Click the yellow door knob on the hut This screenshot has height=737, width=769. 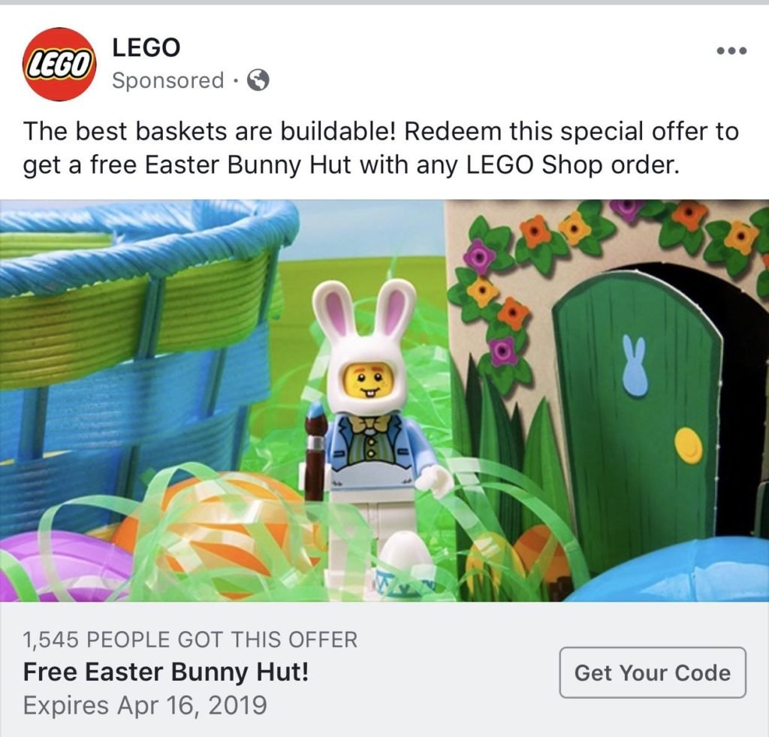[689, 445]
